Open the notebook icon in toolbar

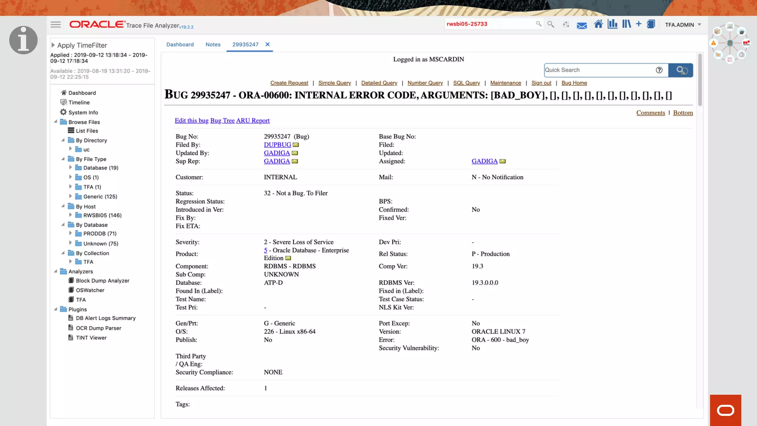pyautogui.click(x=651, y=24)
